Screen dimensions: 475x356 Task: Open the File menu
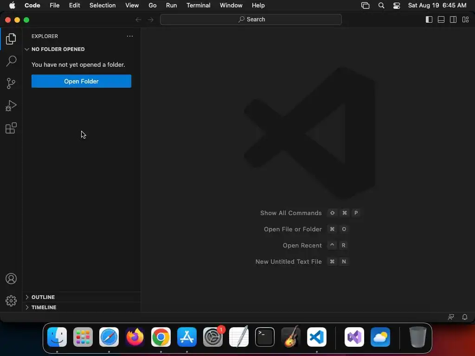[55, 6]
